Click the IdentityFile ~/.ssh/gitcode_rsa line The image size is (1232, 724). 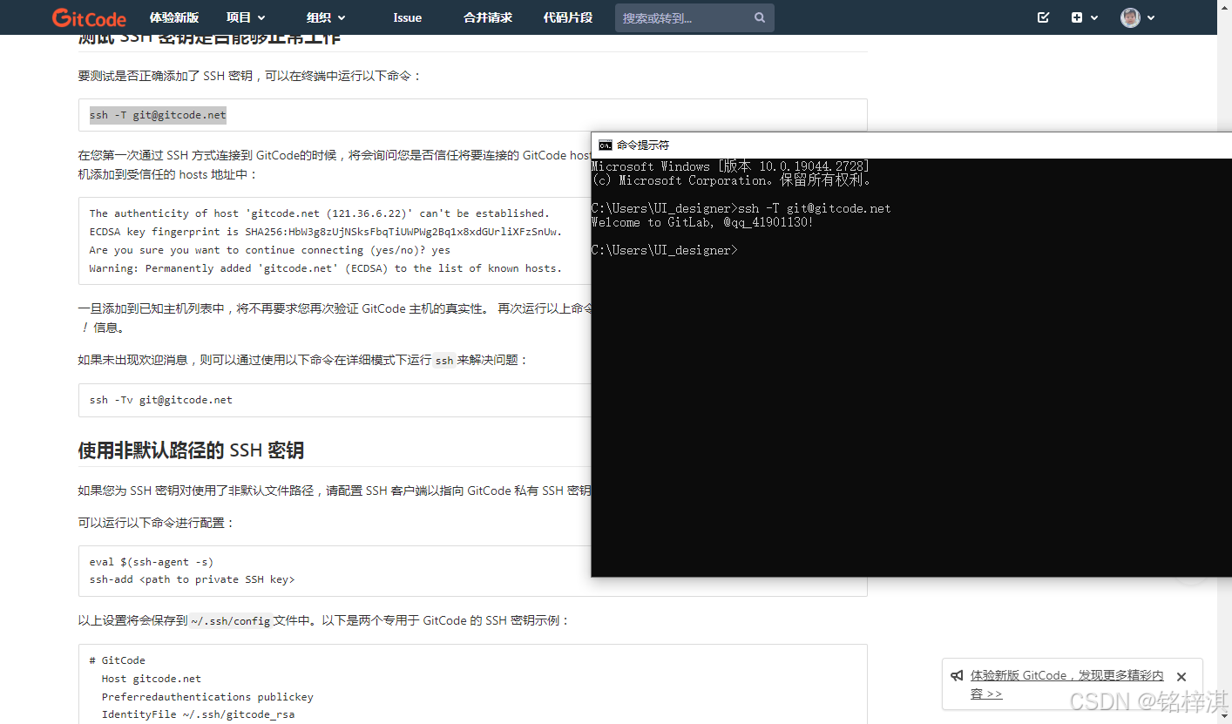pyautogui.click(x=198, y=714)
